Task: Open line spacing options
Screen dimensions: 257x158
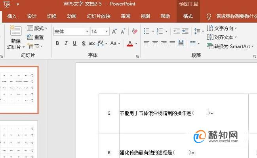Action: coord(199,31)
